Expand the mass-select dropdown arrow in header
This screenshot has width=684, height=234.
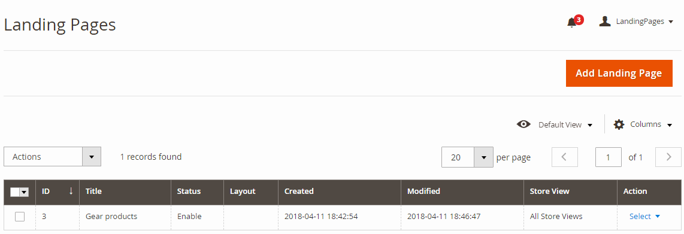[24, 192]
